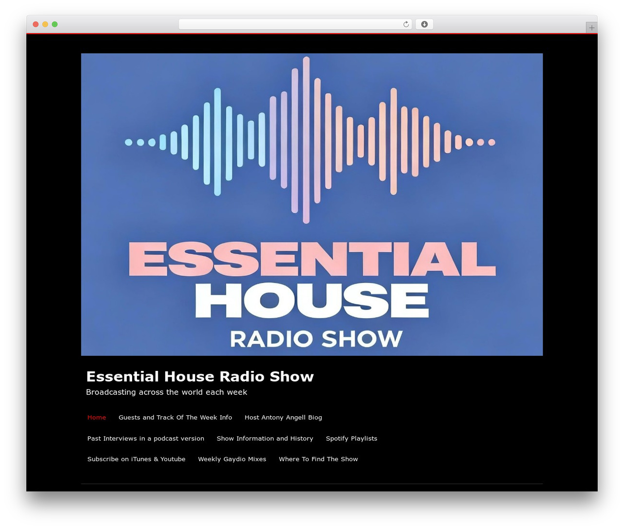Visit Subscribe on iTunes & Youtube page
624x529 pixels.
[136, 459]
